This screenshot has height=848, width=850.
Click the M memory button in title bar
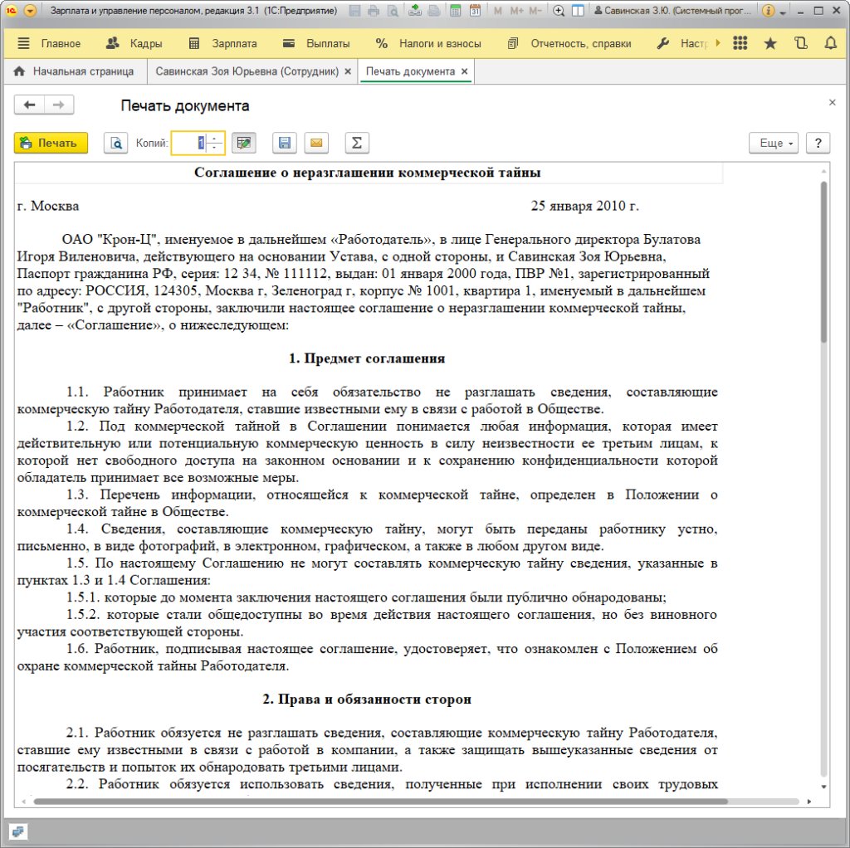[498, 11]
